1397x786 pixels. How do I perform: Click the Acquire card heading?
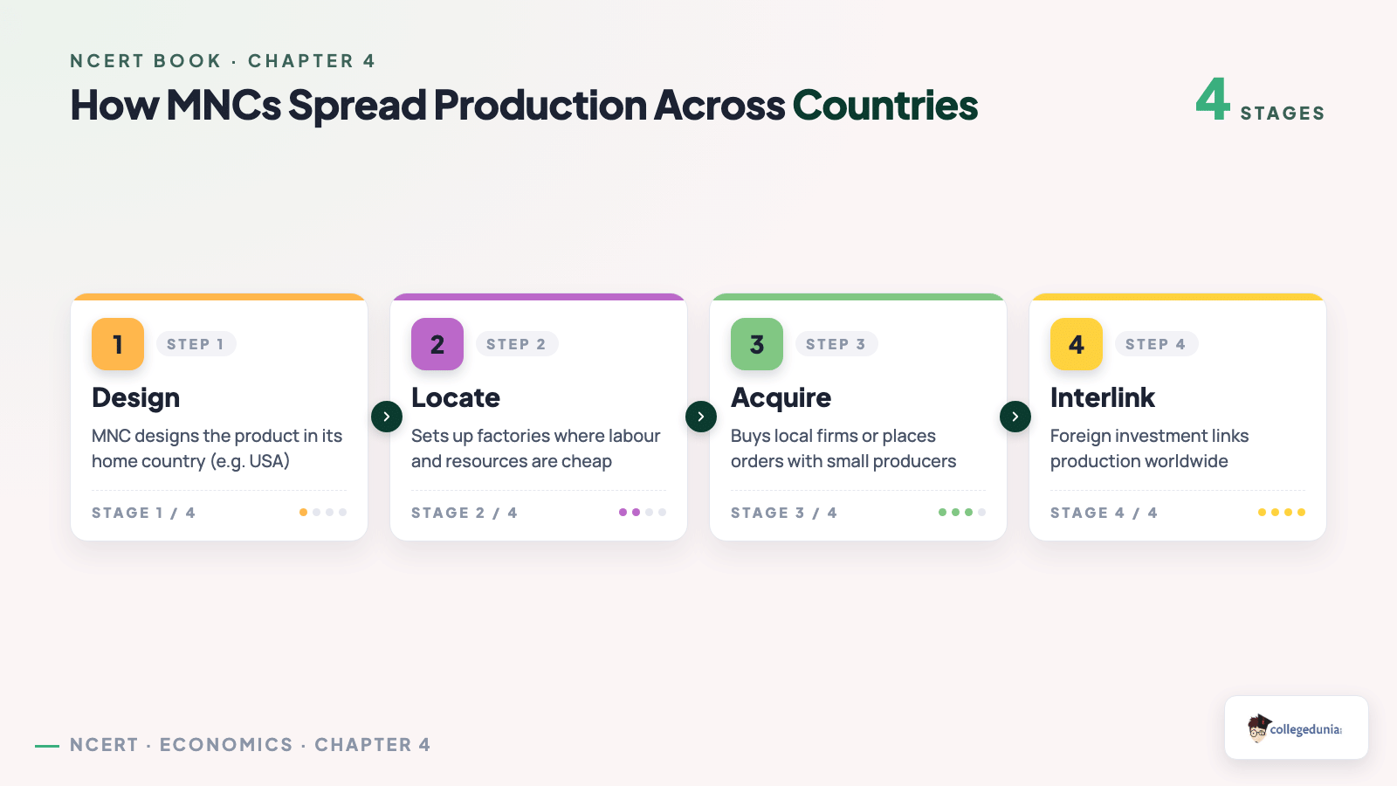(x=781, y=398)
